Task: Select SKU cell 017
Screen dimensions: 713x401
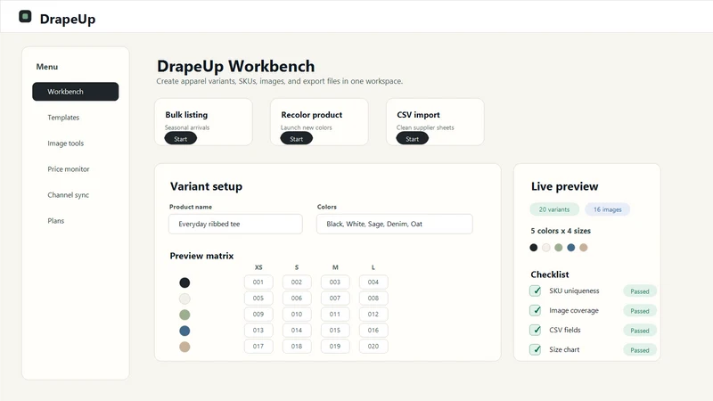Action: click(258, 346)
